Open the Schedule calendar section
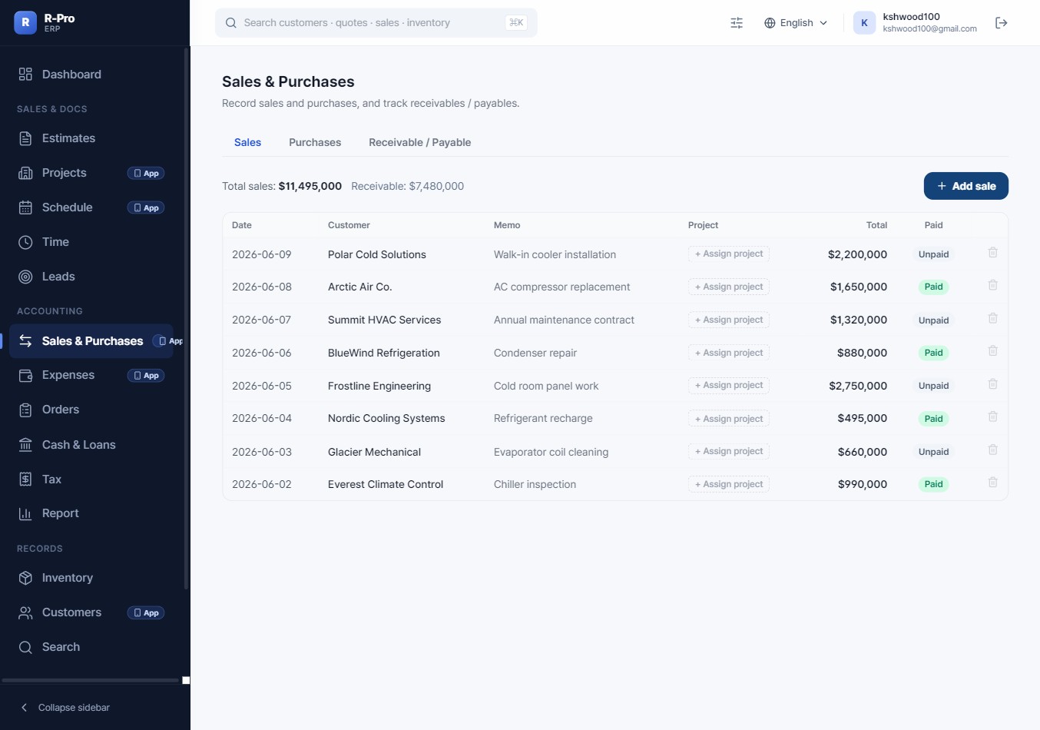Viewport: 1040px width, 730px height. (x=91, y=207)
